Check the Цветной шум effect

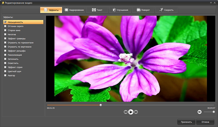pos(5,71)
